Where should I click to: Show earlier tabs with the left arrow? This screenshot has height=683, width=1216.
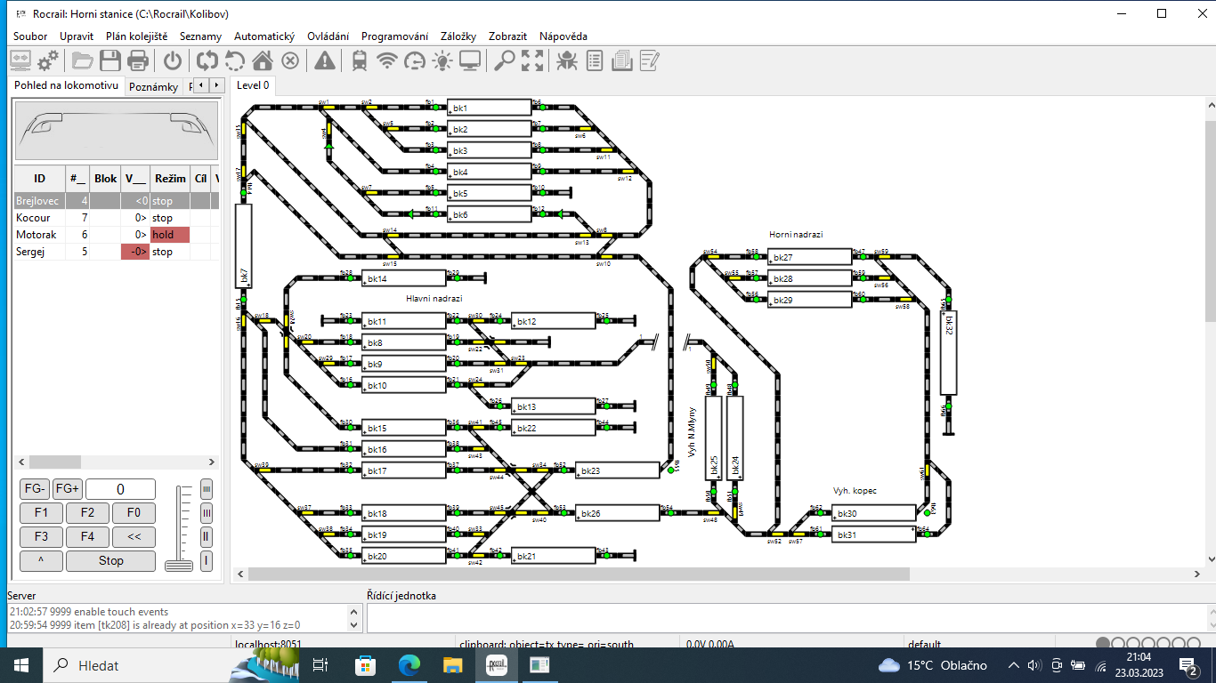(200, 85)
